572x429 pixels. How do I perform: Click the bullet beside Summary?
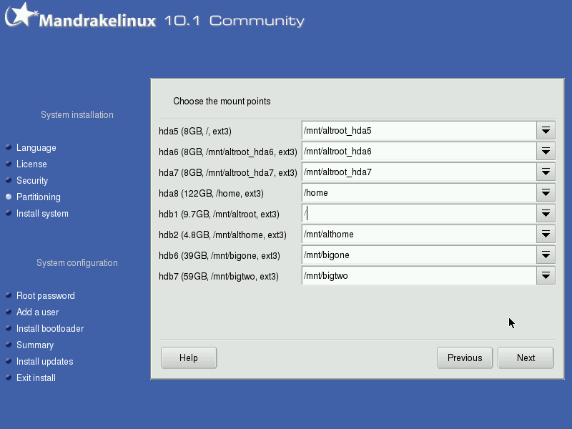9,345
